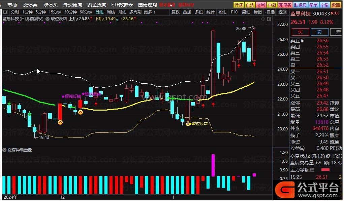Open the 外资流向 menu
The image size is (344, 201).
(x=73, y=5)
